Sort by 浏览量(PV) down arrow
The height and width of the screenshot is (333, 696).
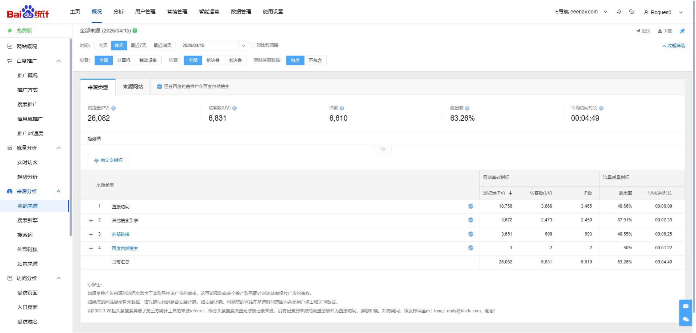point(510,193)
